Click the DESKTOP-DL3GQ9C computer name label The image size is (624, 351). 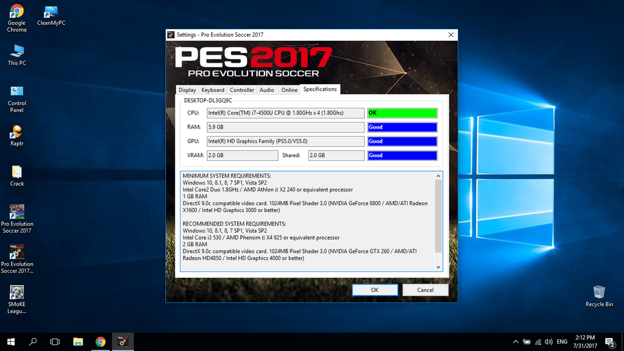click(208, 101)
